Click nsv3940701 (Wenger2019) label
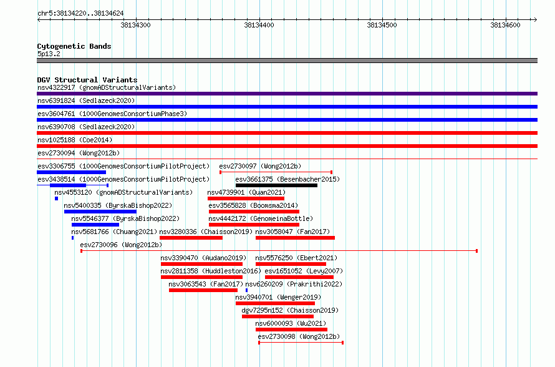Screen dimensions: 555x367 [x=278, y=297]
